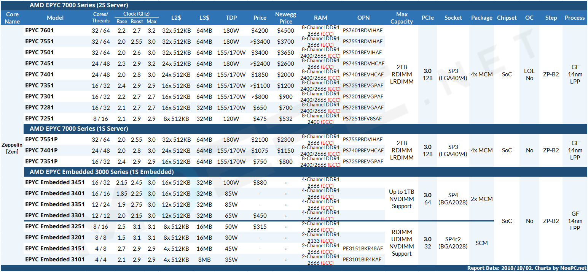Click the $2100 price of EPYC 7551P
Screen dimensions: 588x272
point(260,140)
